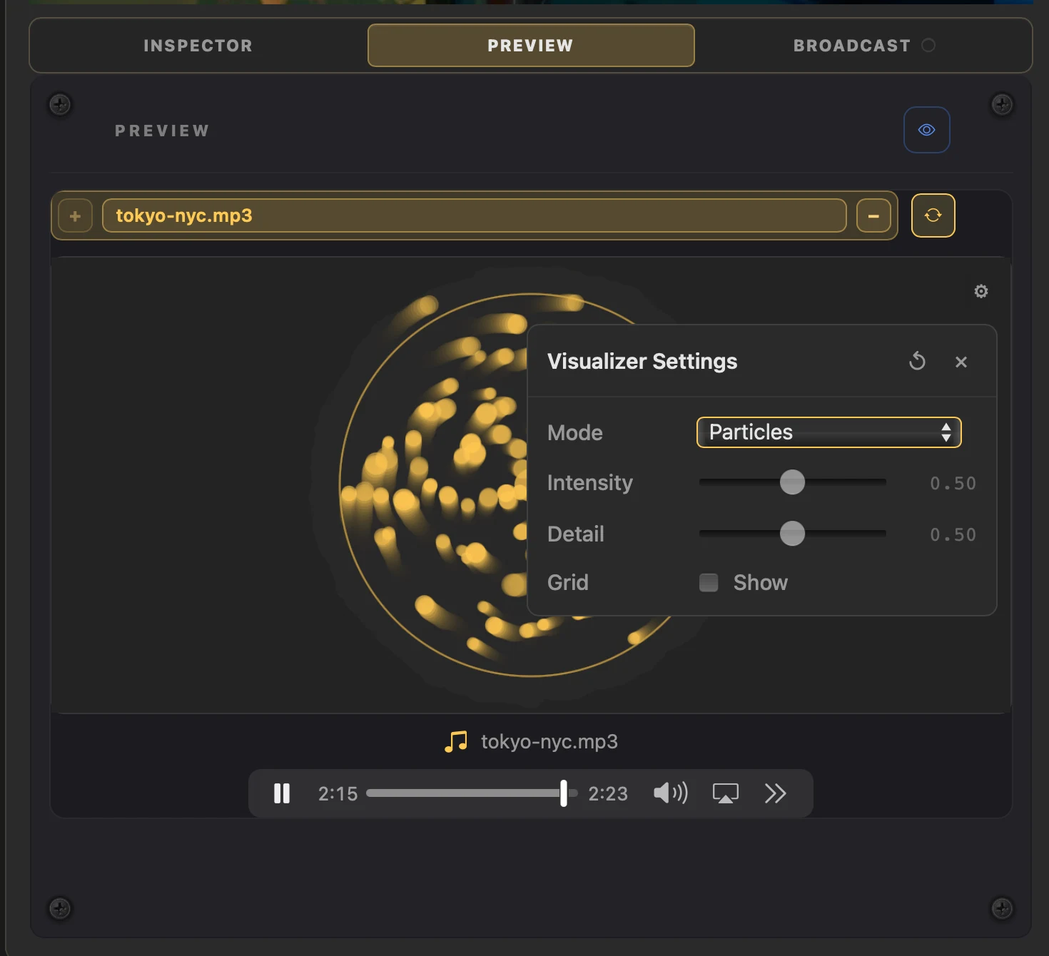Click the music note file icon

tap(456, 742)
